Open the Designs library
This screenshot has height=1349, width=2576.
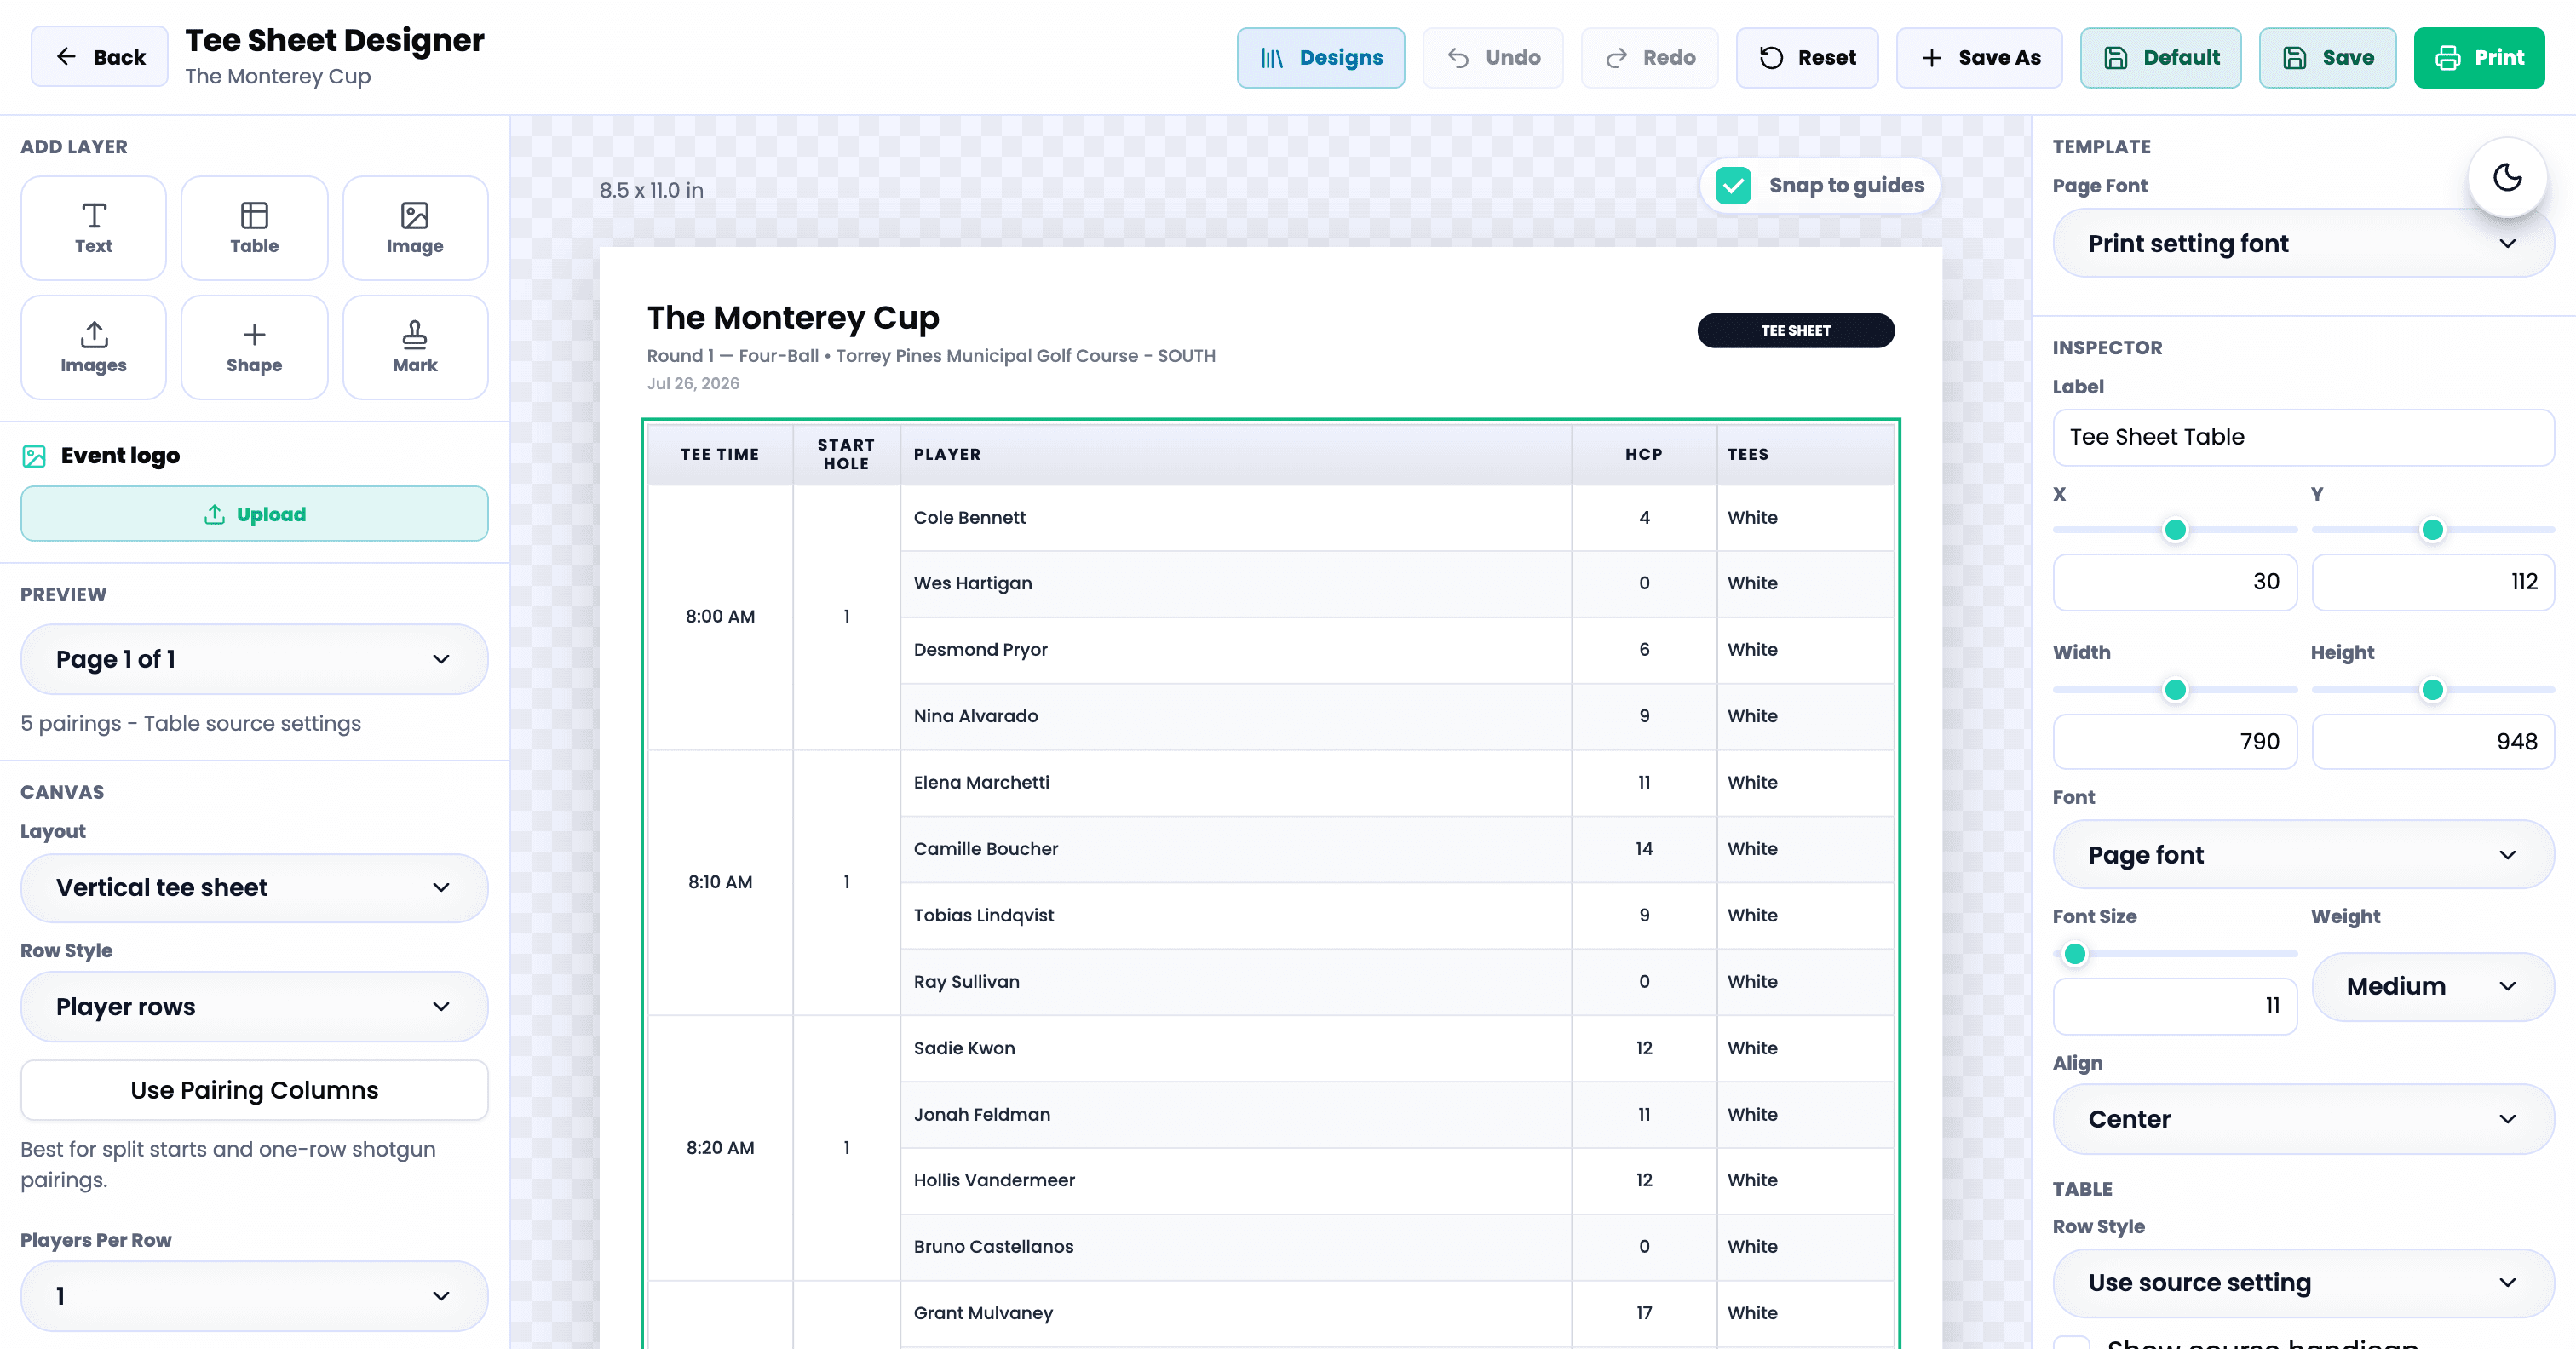(x=1320, y=57)
